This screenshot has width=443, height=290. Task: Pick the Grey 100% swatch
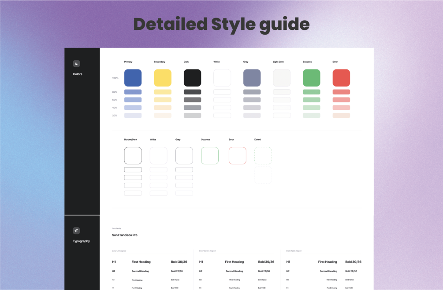(252, 78)
